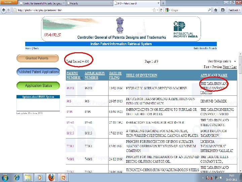Sort by DATE OF FILING column header
242x182 pixels.
click(115, 75)
